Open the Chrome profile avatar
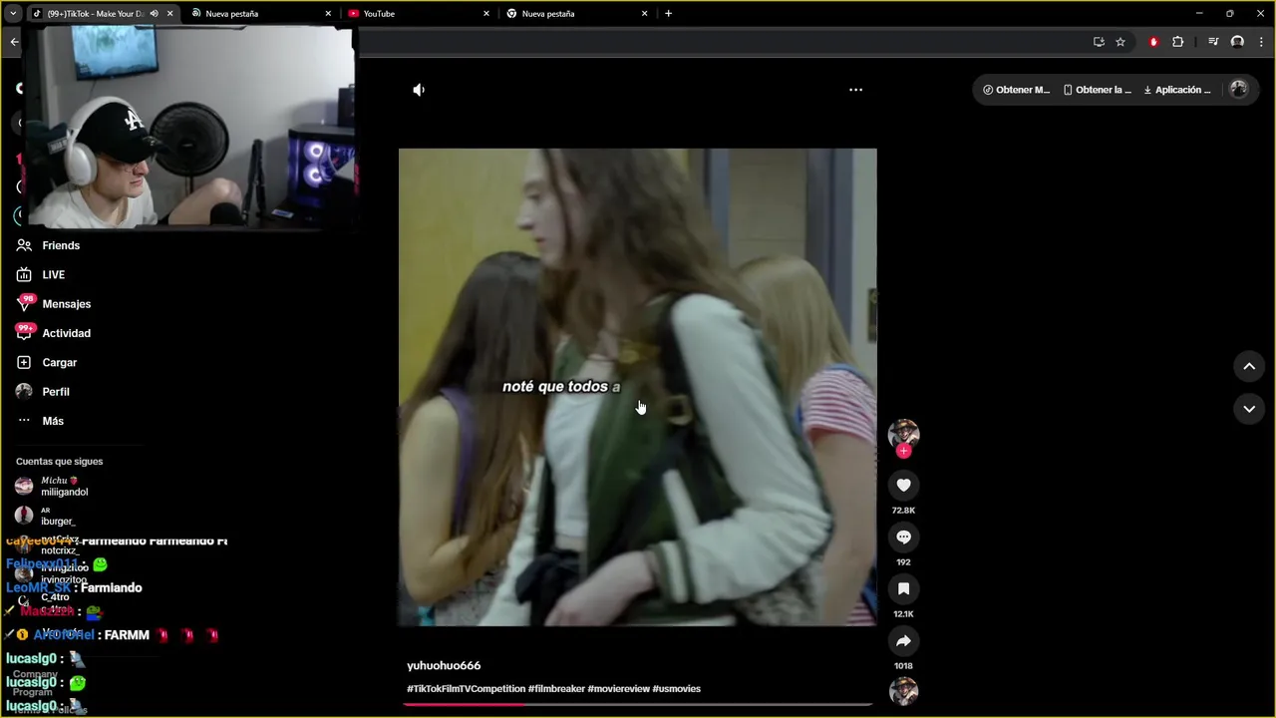This screenshot has height=718, width=1276. (1237, 42)
